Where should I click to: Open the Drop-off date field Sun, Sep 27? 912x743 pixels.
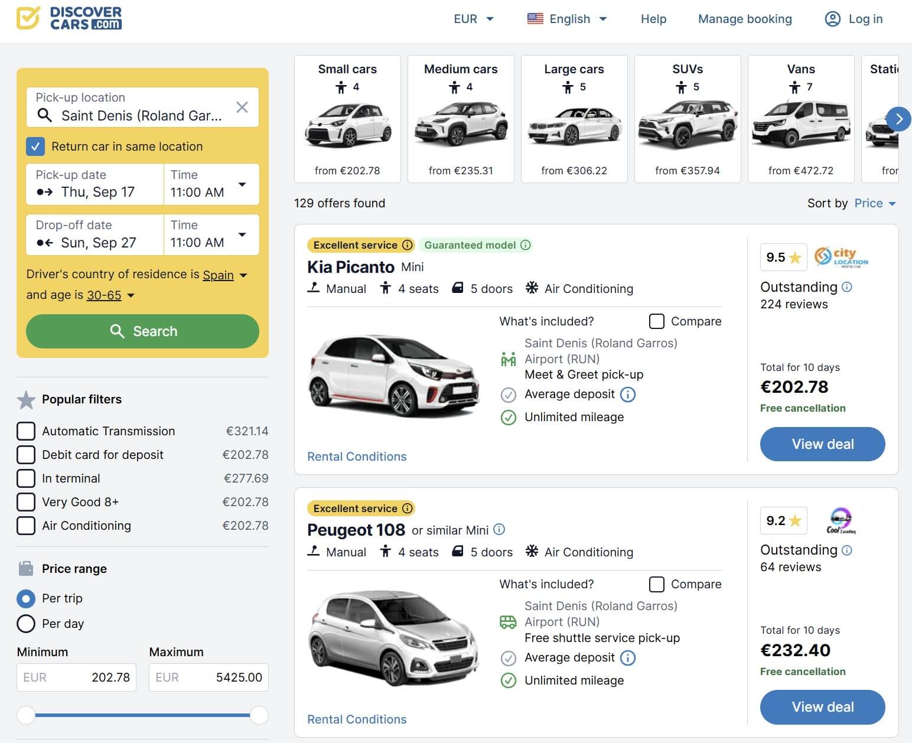(x=95, y=234)
